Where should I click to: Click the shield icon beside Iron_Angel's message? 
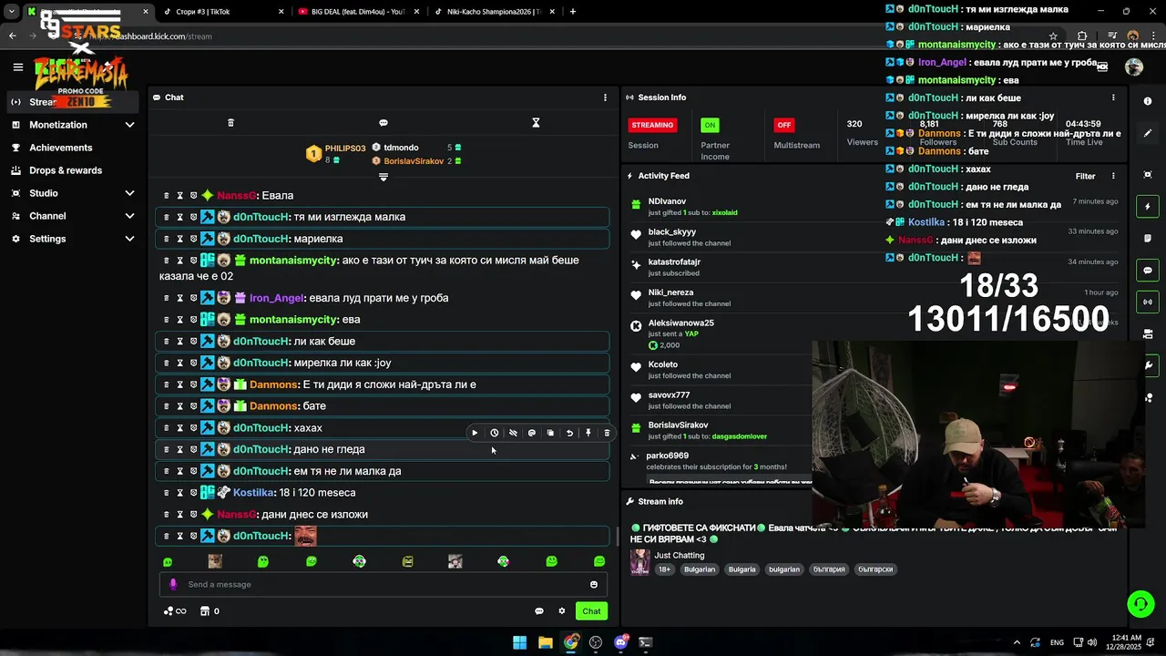(193, 298)
